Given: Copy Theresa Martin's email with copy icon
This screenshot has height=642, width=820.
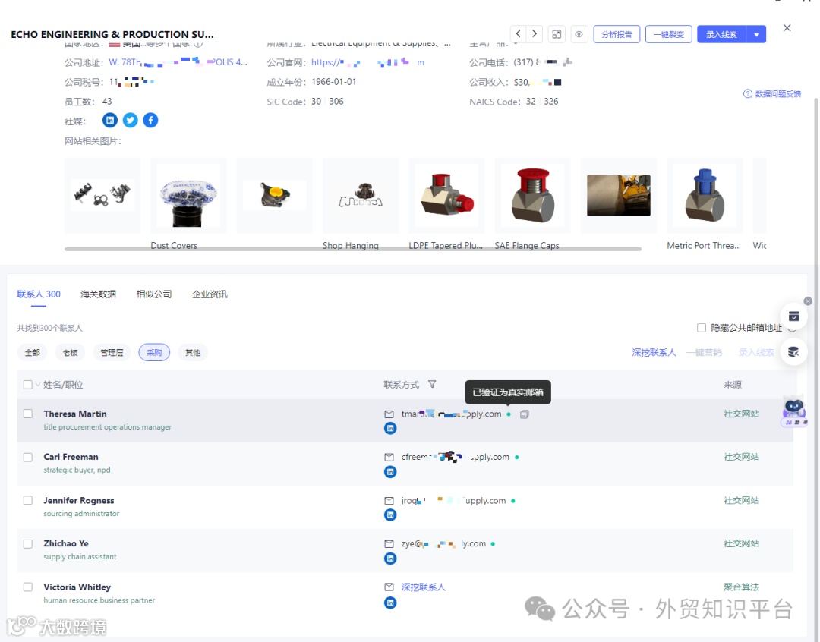Looking at the screenshot, I should point(525,414).
